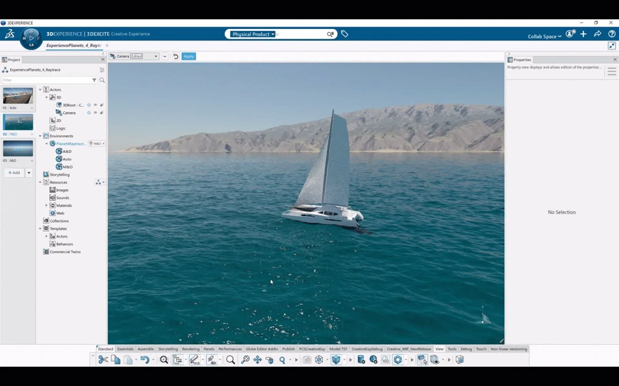Viewport: 619px width, 386px height.
Task: Click the database cylinder icon in toolbar
Action: (x=361, y=360)
